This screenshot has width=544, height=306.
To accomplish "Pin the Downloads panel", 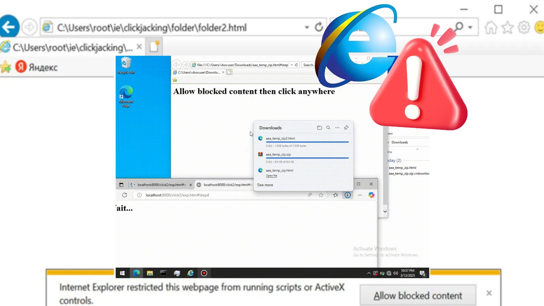I will point(346,128).
